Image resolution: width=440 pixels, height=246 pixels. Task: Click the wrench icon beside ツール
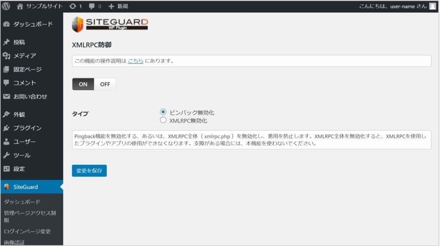coord(6,155)
